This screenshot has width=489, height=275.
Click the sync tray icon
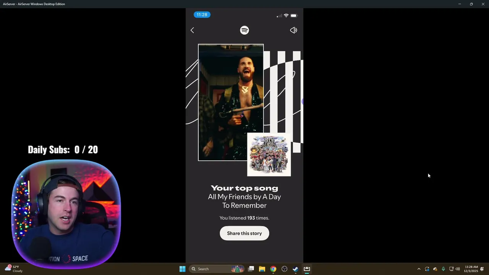pyautogui.click(x=427, y=269)
